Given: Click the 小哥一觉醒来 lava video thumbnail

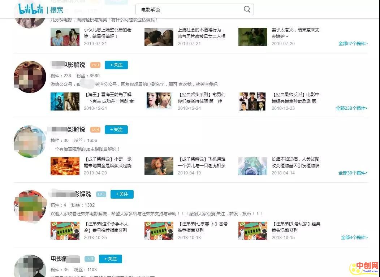Looking at the screenshot, I should tap(65, 166).
